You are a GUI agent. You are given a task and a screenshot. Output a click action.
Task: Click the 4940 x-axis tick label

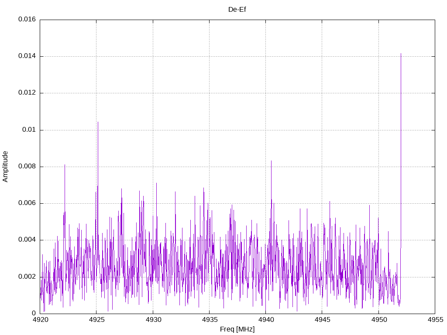[x=266, y=320]
